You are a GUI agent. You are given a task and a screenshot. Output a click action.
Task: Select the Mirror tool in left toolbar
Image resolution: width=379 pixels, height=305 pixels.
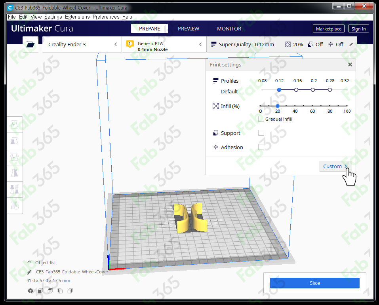click(x=15, y=173)
